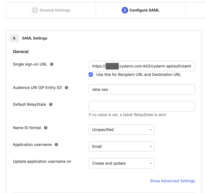Switch to General Settings step tab

(x=51, y=10)
